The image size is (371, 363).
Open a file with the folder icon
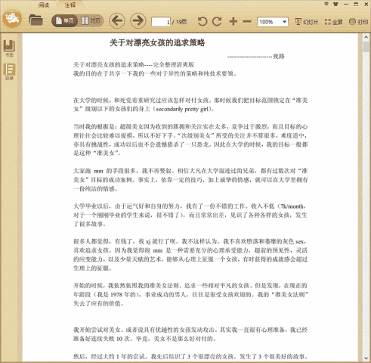36,20
